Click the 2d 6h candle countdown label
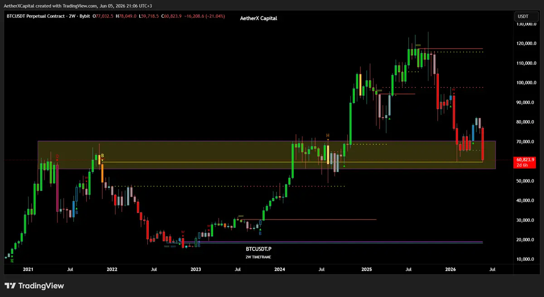Screen dimensions: 544x297 point(521,165)
